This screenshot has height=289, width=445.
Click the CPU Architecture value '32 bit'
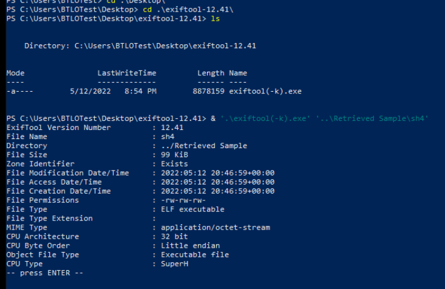(174, 237)
